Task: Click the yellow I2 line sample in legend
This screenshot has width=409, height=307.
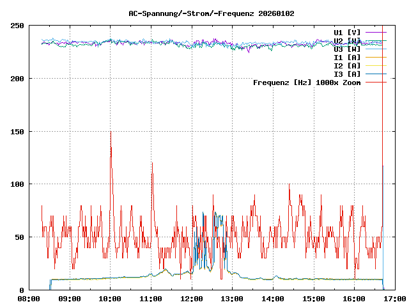Action: coord(376,65)
